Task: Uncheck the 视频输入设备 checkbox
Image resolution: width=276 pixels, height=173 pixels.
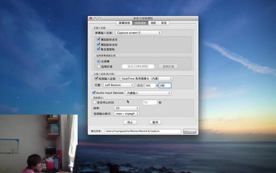Action: [96, 78]
